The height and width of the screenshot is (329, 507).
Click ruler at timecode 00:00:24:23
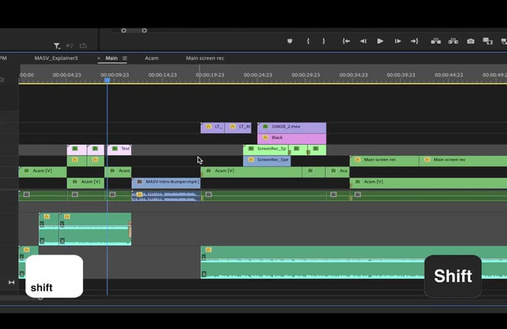257,74
